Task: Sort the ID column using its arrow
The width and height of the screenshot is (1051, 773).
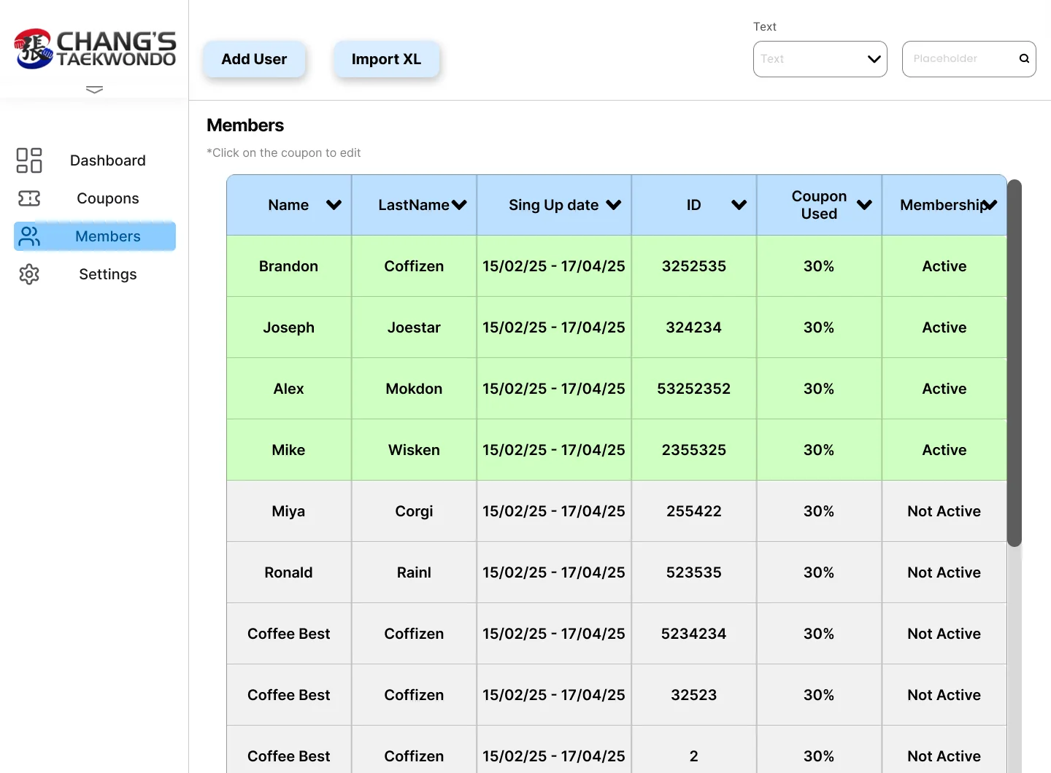Action: coord(739,205)
